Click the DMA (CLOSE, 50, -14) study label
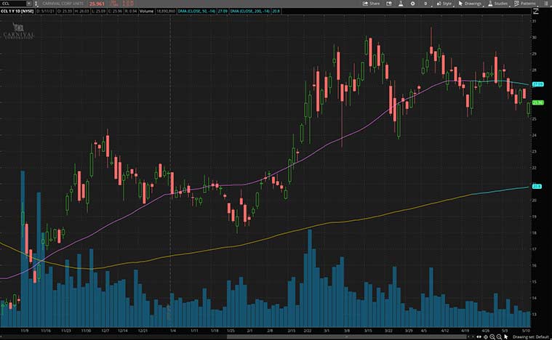Image resolution: width=552 pixels, height=340 pixels. point(201,12)
